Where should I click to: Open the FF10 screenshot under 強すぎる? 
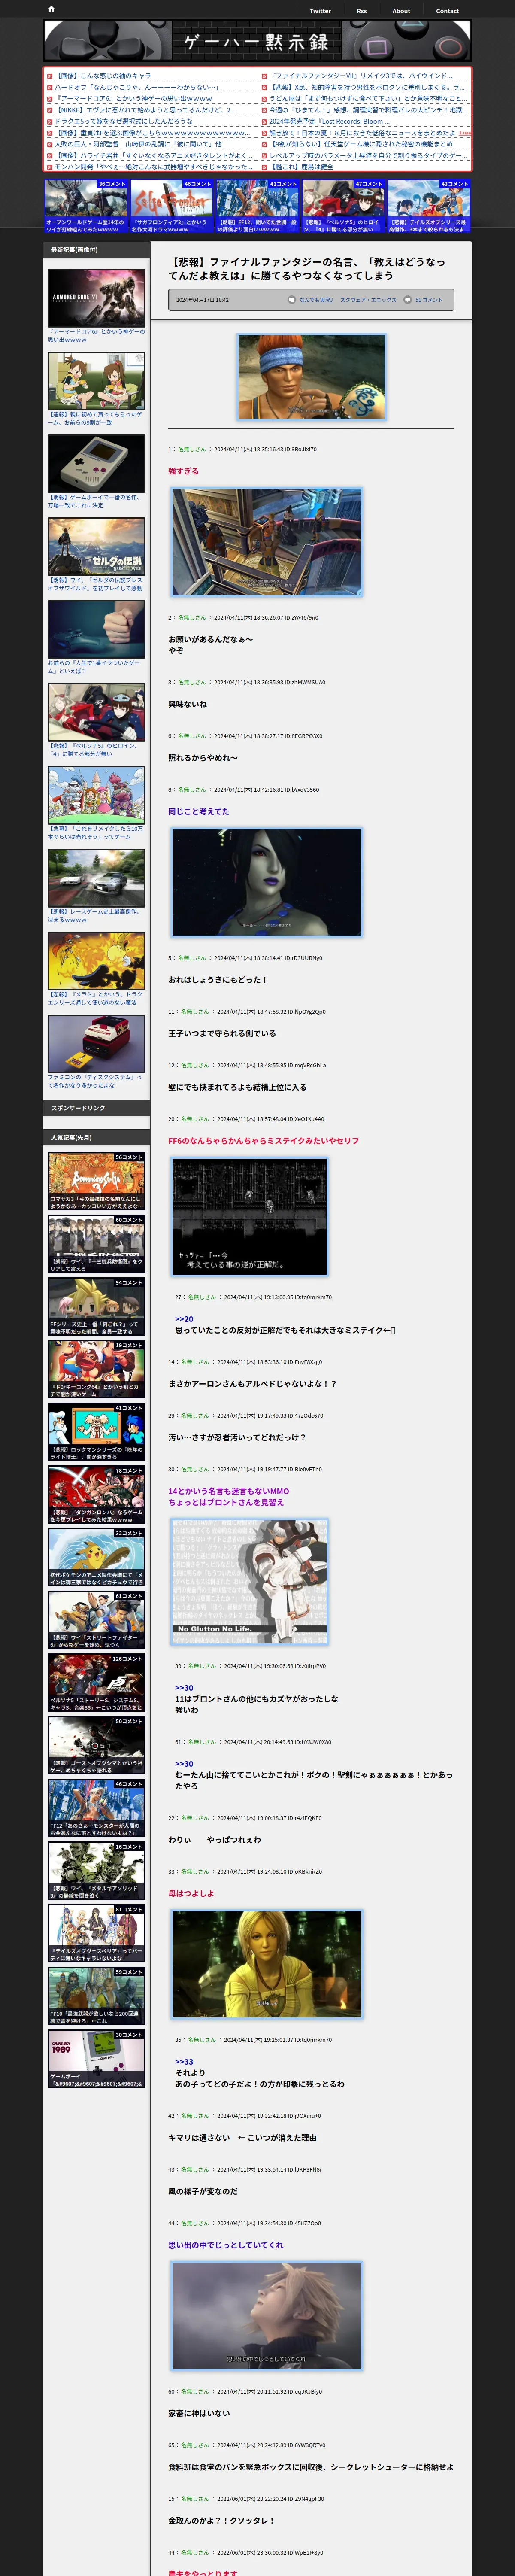pyautogui.click(x=266, y=542)
